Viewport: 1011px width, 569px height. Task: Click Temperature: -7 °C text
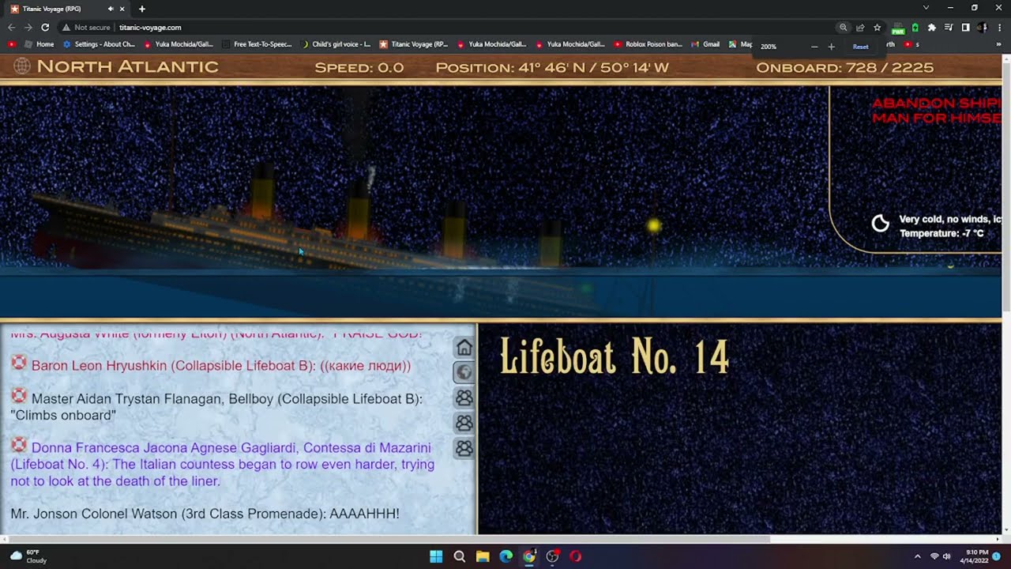941,233
